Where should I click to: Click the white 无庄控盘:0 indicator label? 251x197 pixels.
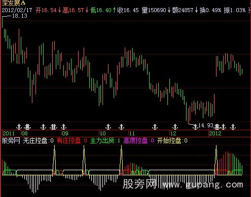(38, 140)
